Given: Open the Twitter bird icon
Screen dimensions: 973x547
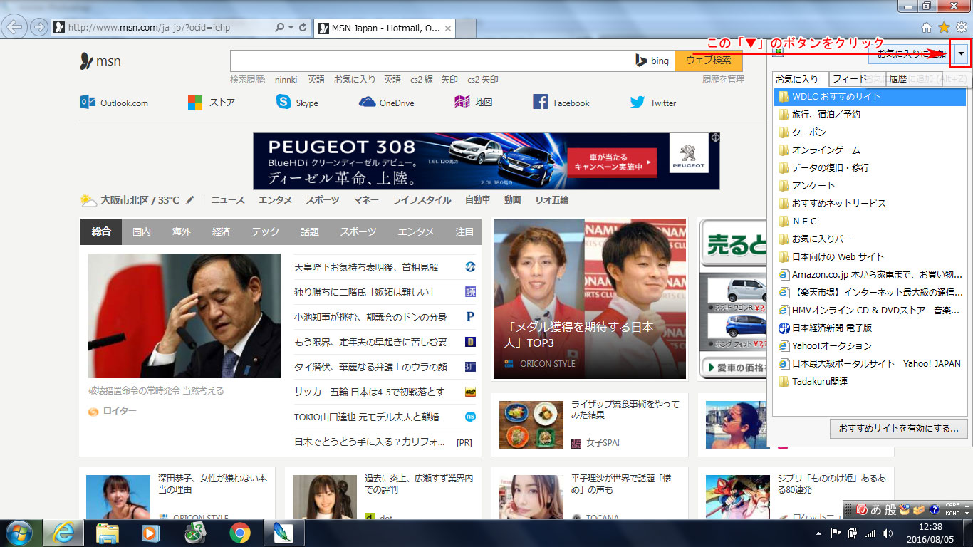Looking at the screenshot, I should 638,103.
